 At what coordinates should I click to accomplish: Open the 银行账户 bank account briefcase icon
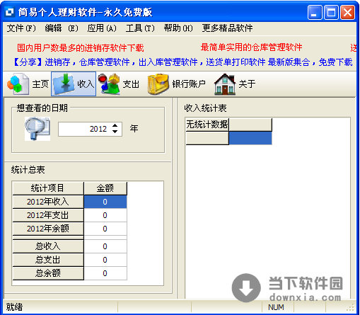click(176, 84)
